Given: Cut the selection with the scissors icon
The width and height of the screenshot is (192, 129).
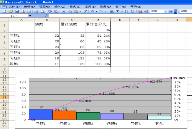Looking at the screenshot, I should tap(63, 11).
